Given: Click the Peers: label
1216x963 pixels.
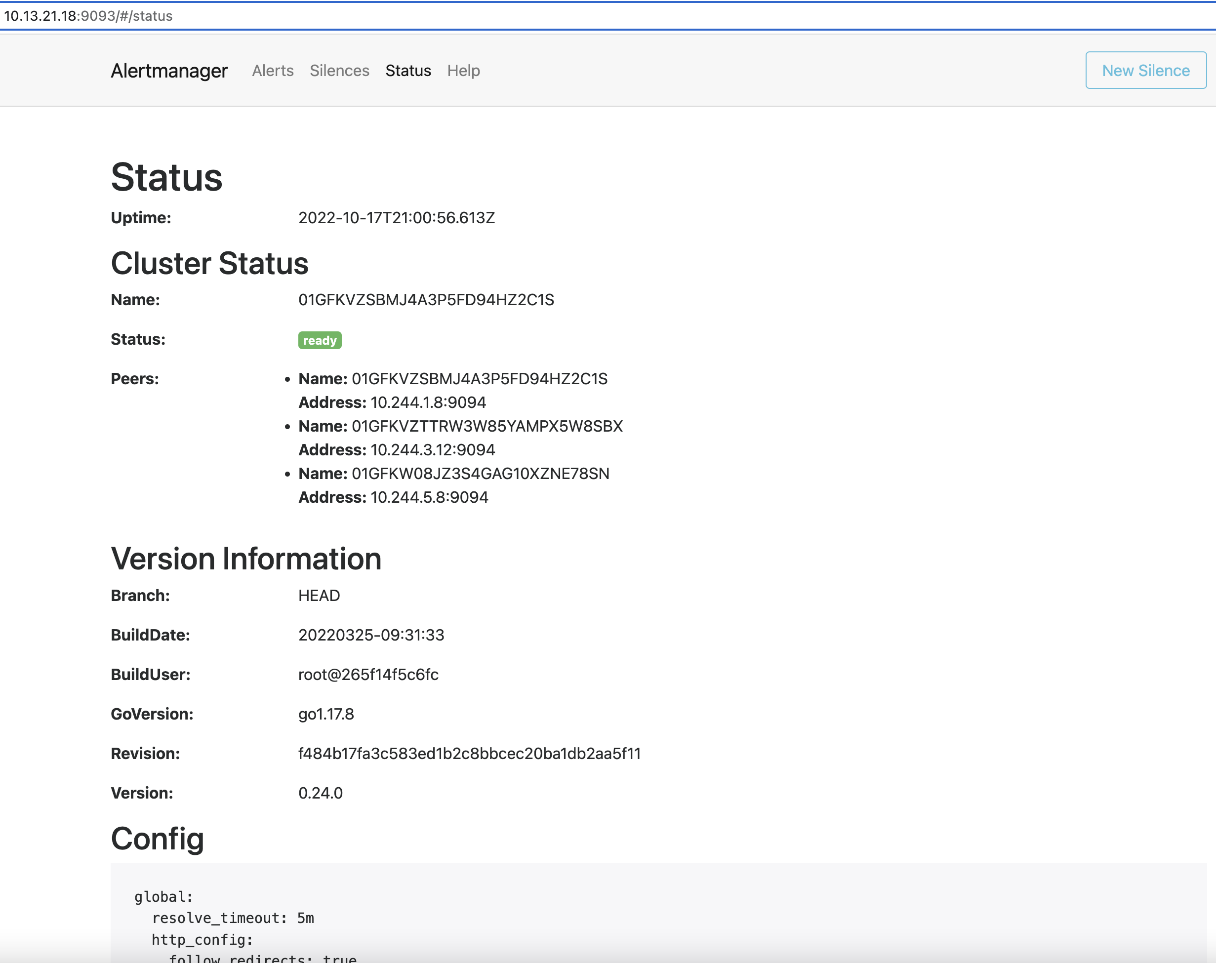Looking at the screenshot, I should pyautogui.click(x=135, y=379).
